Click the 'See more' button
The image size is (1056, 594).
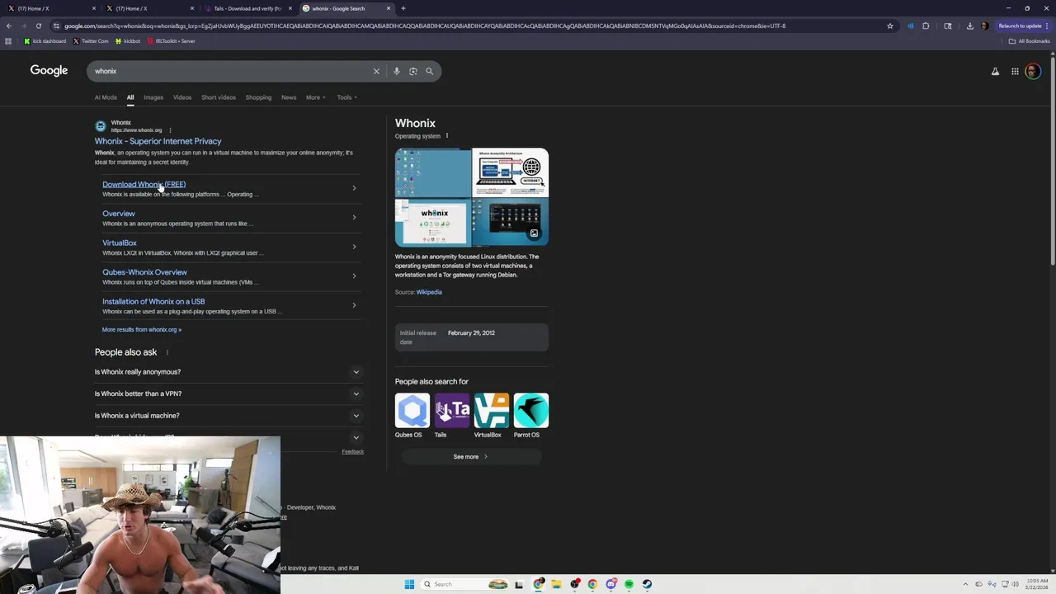pos(470,457)
